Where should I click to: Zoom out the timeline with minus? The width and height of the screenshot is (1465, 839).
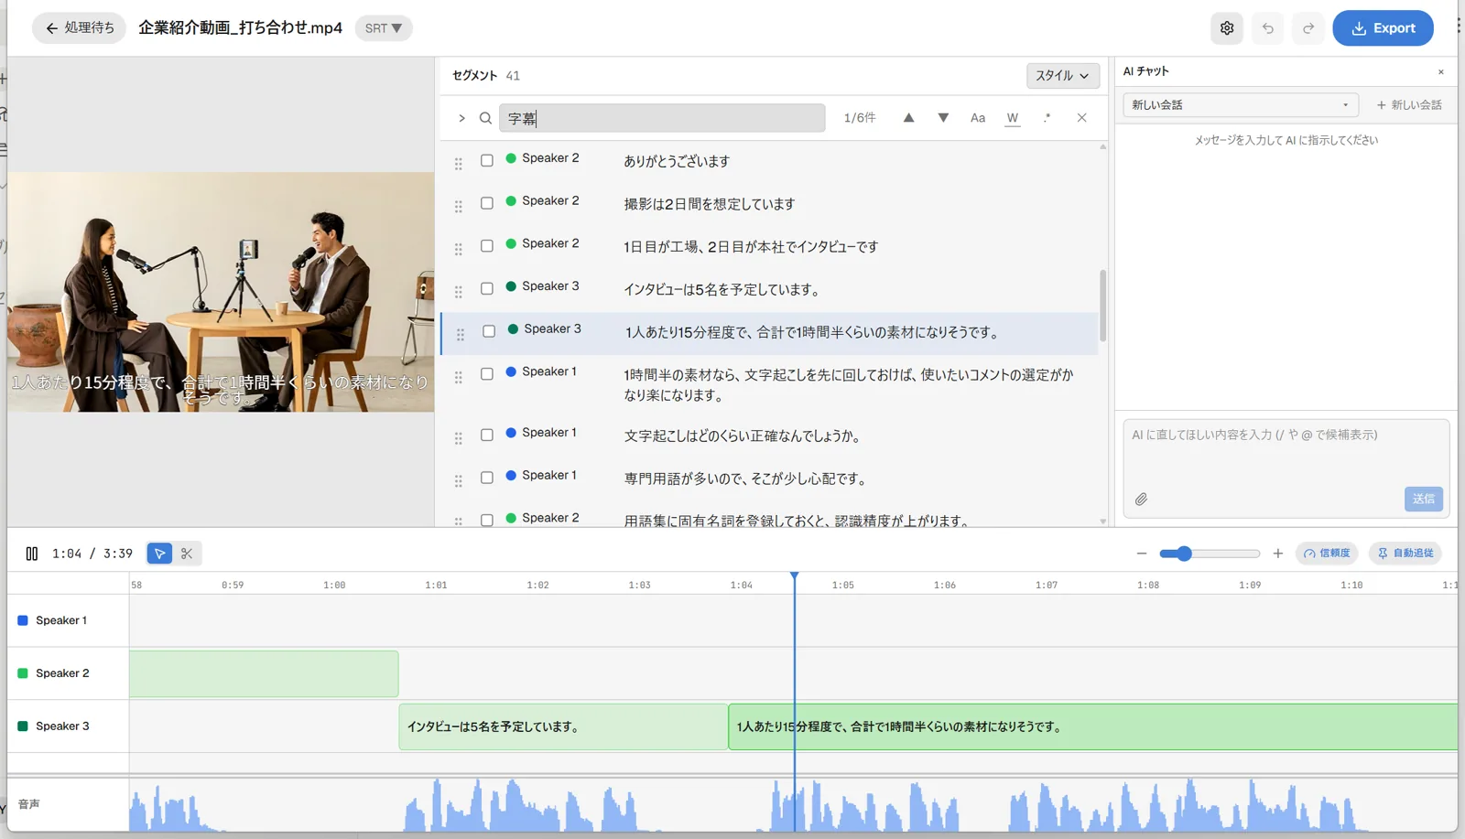(x=1141, y=554)
